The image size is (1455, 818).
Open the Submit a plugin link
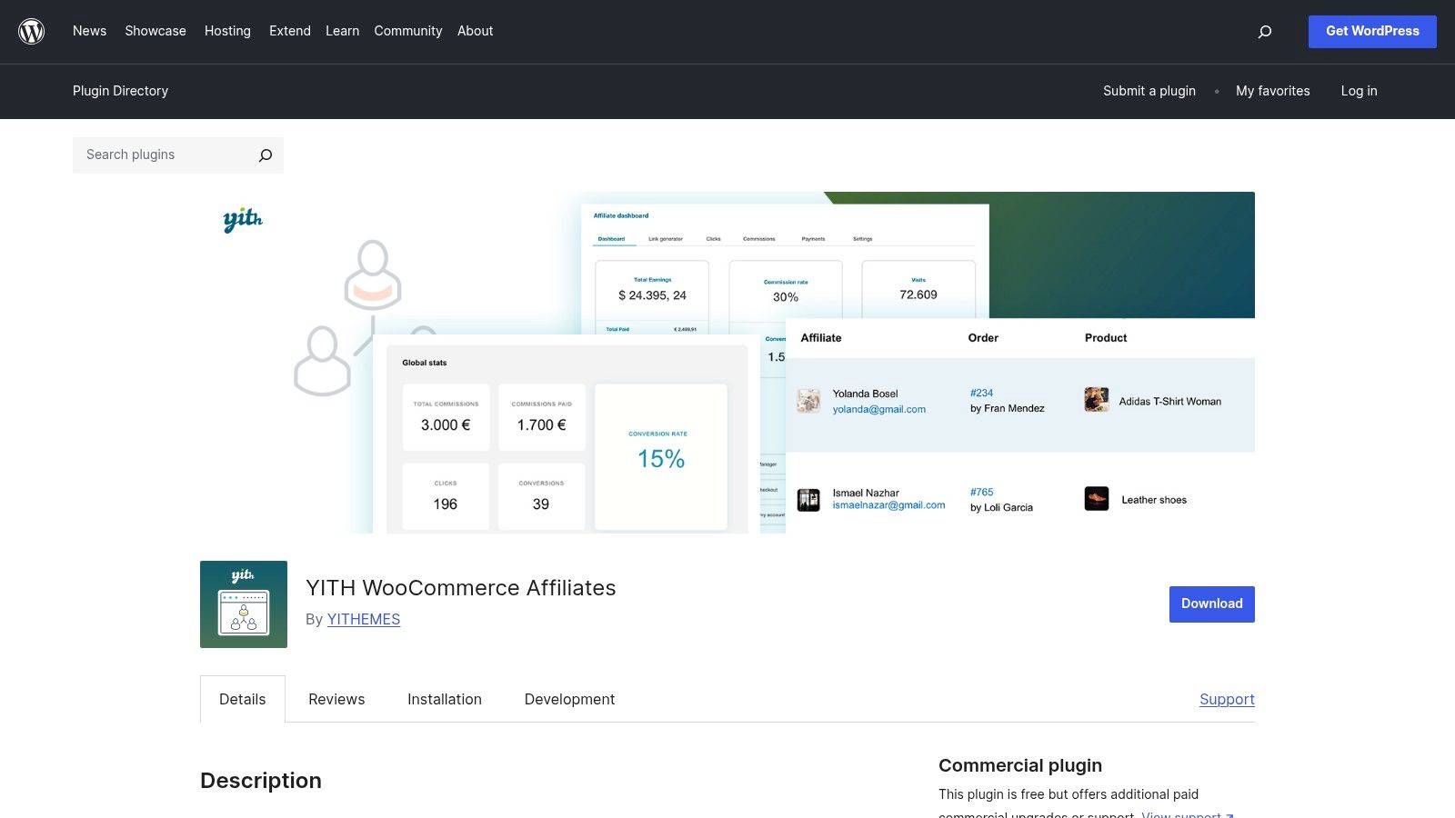pyautogui.click(x=1149, y=91)
